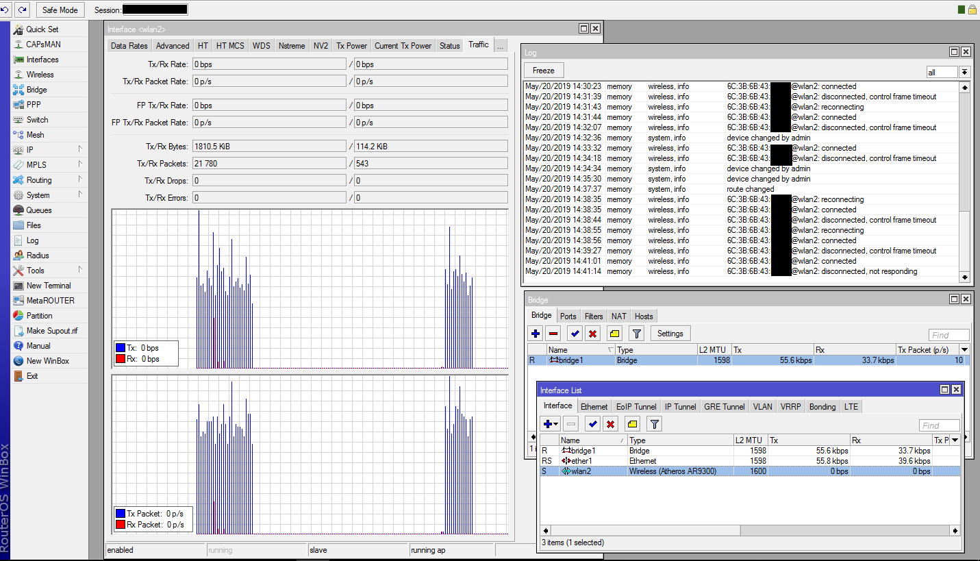This screenshot has width=980, height=561.
Task: Open the sidebar Log menu
Action: (x=32, y=240)
